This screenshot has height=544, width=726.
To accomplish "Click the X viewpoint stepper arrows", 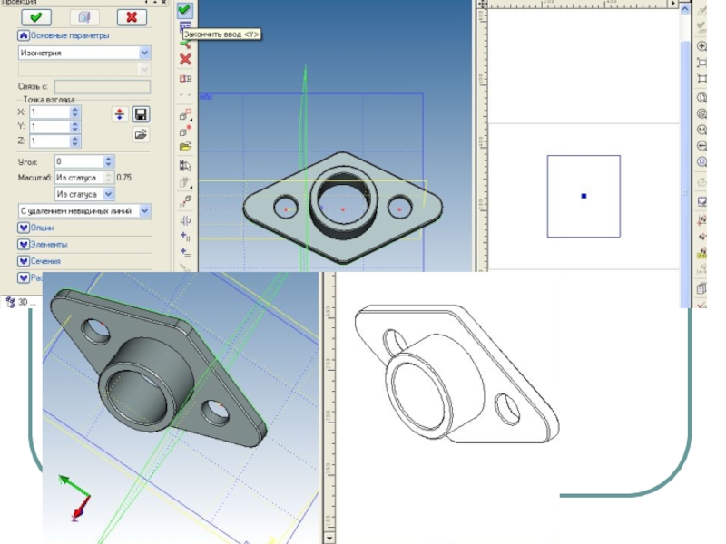I will pyautogui.click(x=75, y=112).
